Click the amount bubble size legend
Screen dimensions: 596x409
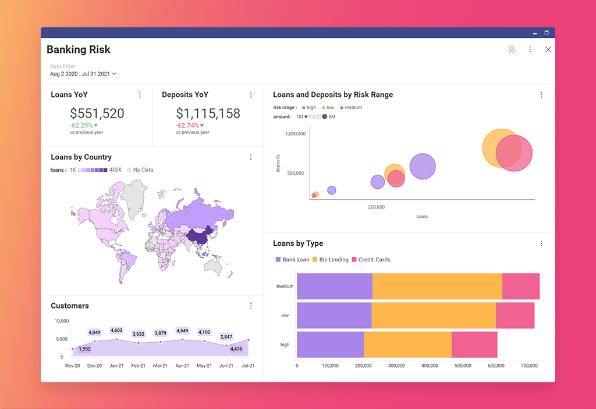pyautogui.click(x=315, y=117)
